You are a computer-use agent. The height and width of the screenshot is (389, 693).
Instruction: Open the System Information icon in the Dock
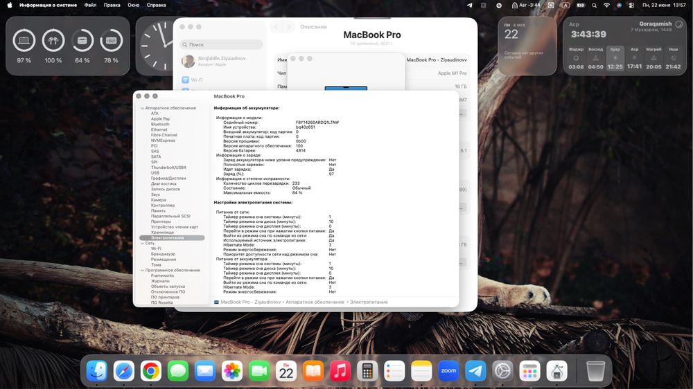pyautogui.click(x=557, y=371)
